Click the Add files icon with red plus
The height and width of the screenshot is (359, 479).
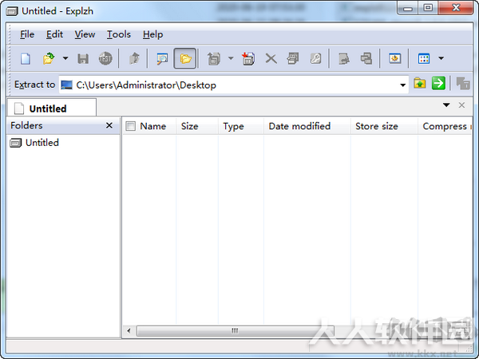click(247, 58)
